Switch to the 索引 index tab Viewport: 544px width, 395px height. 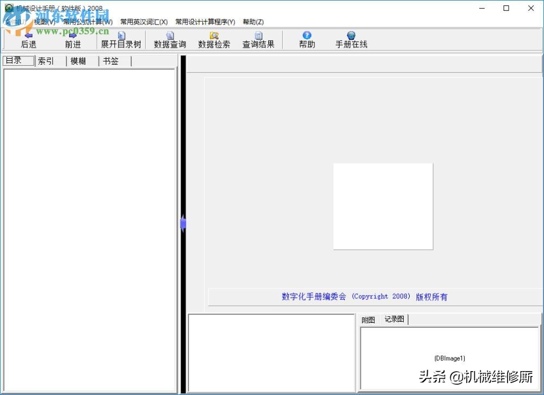coord(46,61)
